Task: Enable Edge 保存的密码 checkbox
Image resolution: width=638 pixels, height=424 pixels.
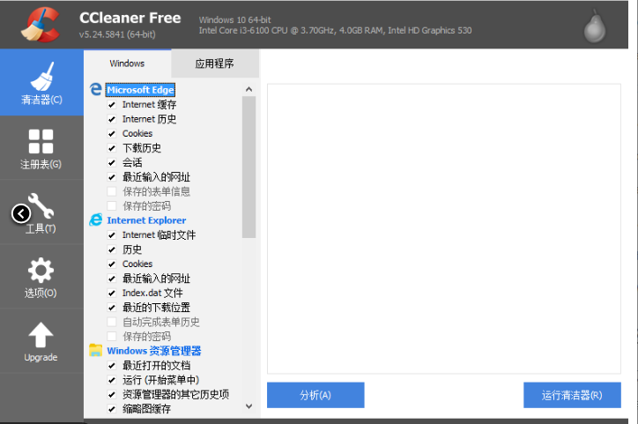Action: [112, 206]
